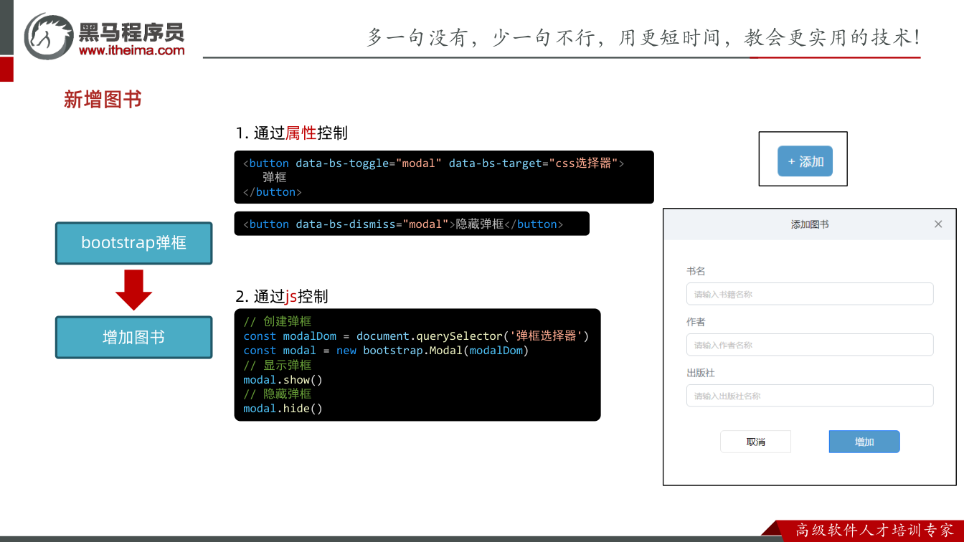
Task: Click the new bootstrap.Modal(modalDom) code line
Action: 386,351
